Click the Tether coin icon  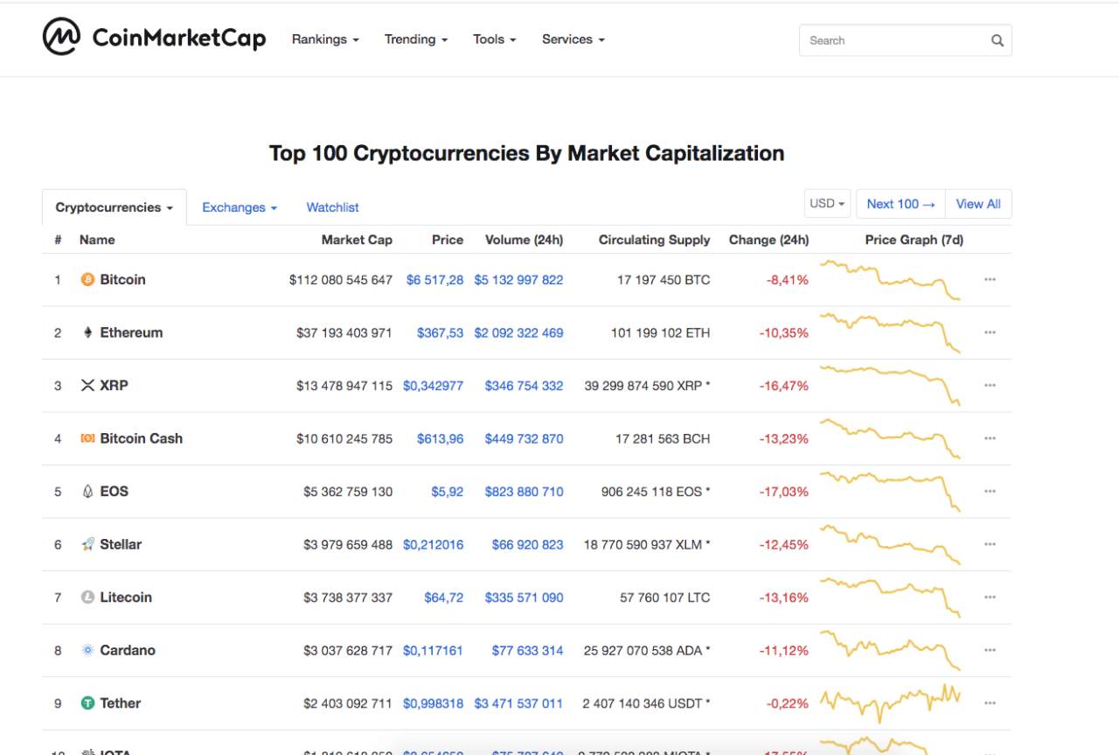(87, 703)
